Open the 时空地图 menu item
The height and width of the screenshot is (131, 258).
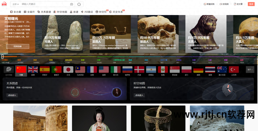point(61,12)
